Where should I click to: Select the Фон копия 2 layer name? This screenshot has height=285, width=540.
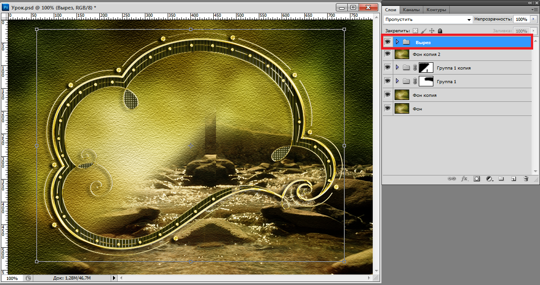(427, 54)
